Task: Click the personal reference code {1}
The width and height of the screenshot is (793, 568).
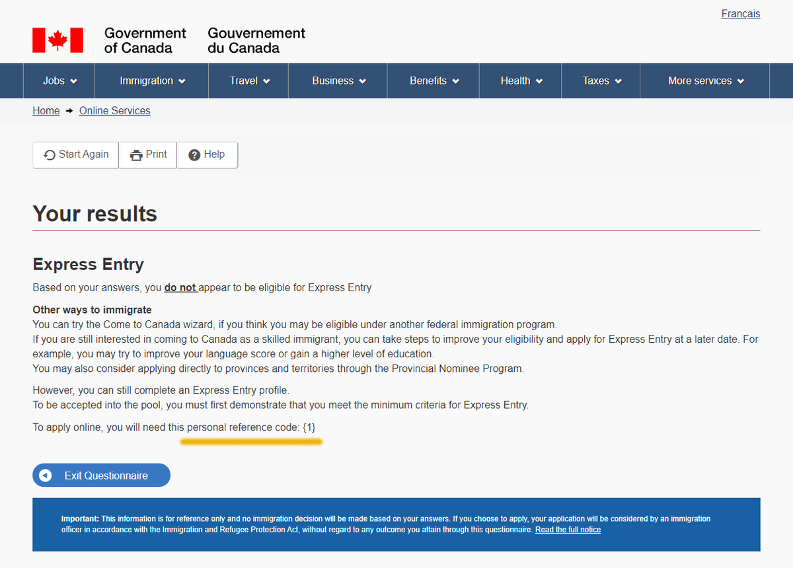Action: click(x=309, y=427)
